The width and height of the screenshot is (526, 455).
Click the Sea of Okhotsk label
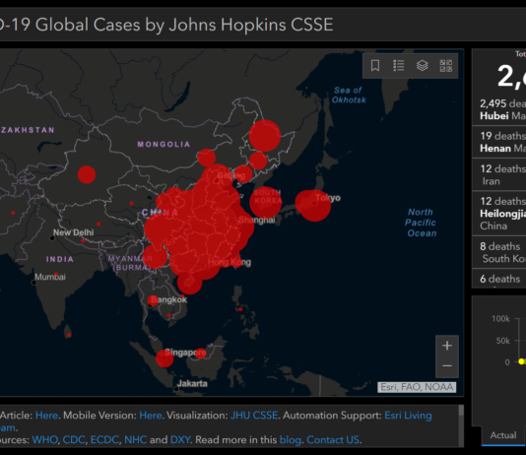coord(349,95)
